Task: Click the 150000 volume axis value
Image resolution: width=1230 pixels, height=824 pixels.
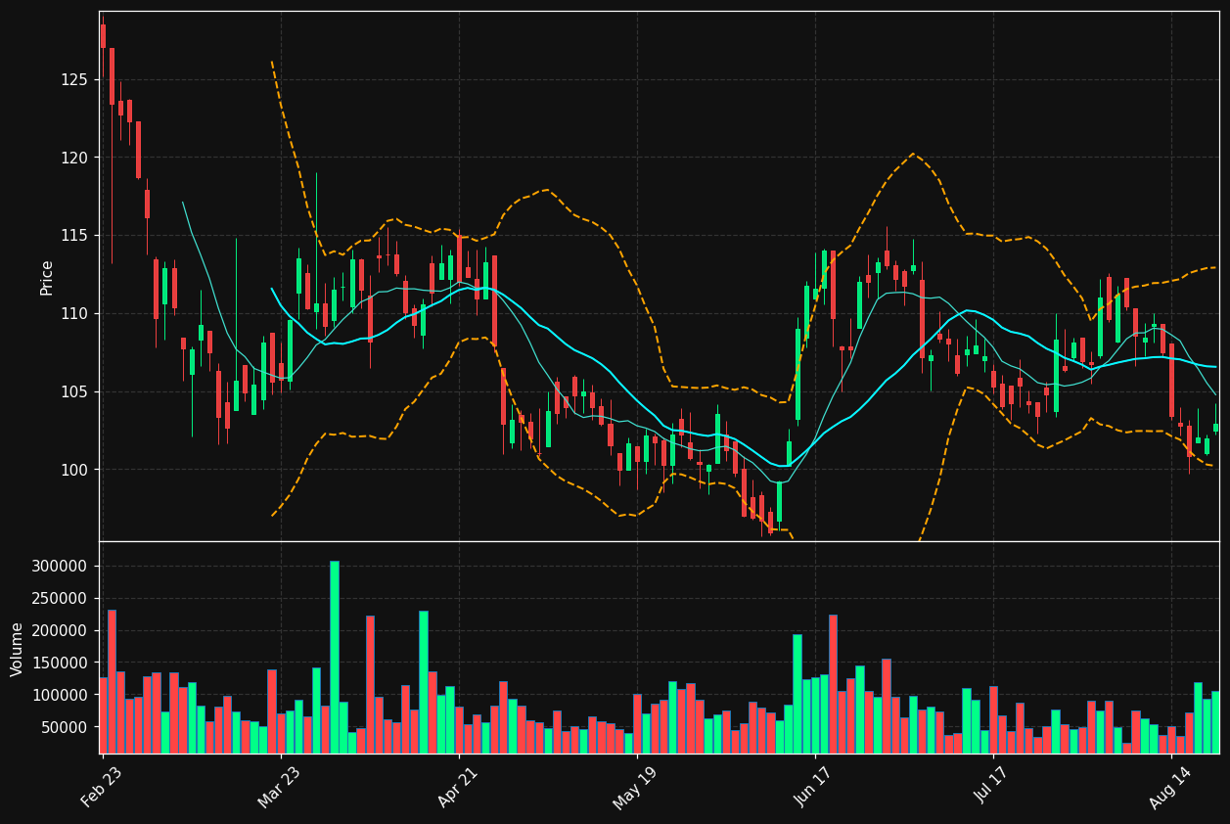Action: [61, 663]
